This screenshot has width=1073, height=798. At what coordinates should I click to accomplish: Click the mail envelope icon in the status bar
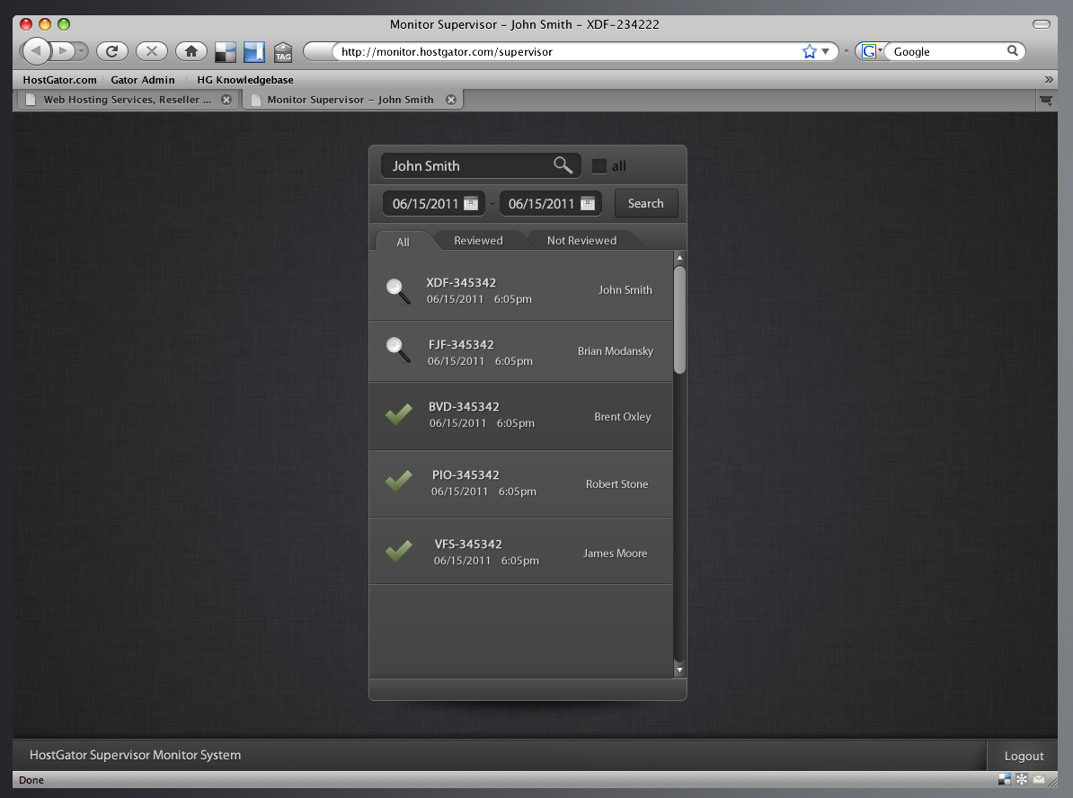pyautogui.click(x=1039, y=779)
